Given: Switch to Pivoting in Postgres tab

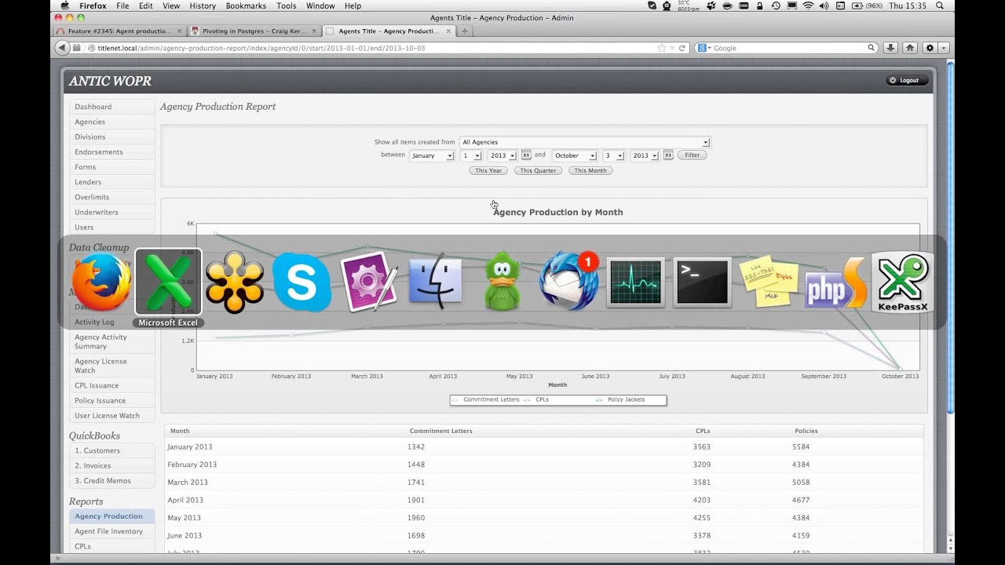Looking at the screenshot, I should pyautogui.click(x=254, y=31).
